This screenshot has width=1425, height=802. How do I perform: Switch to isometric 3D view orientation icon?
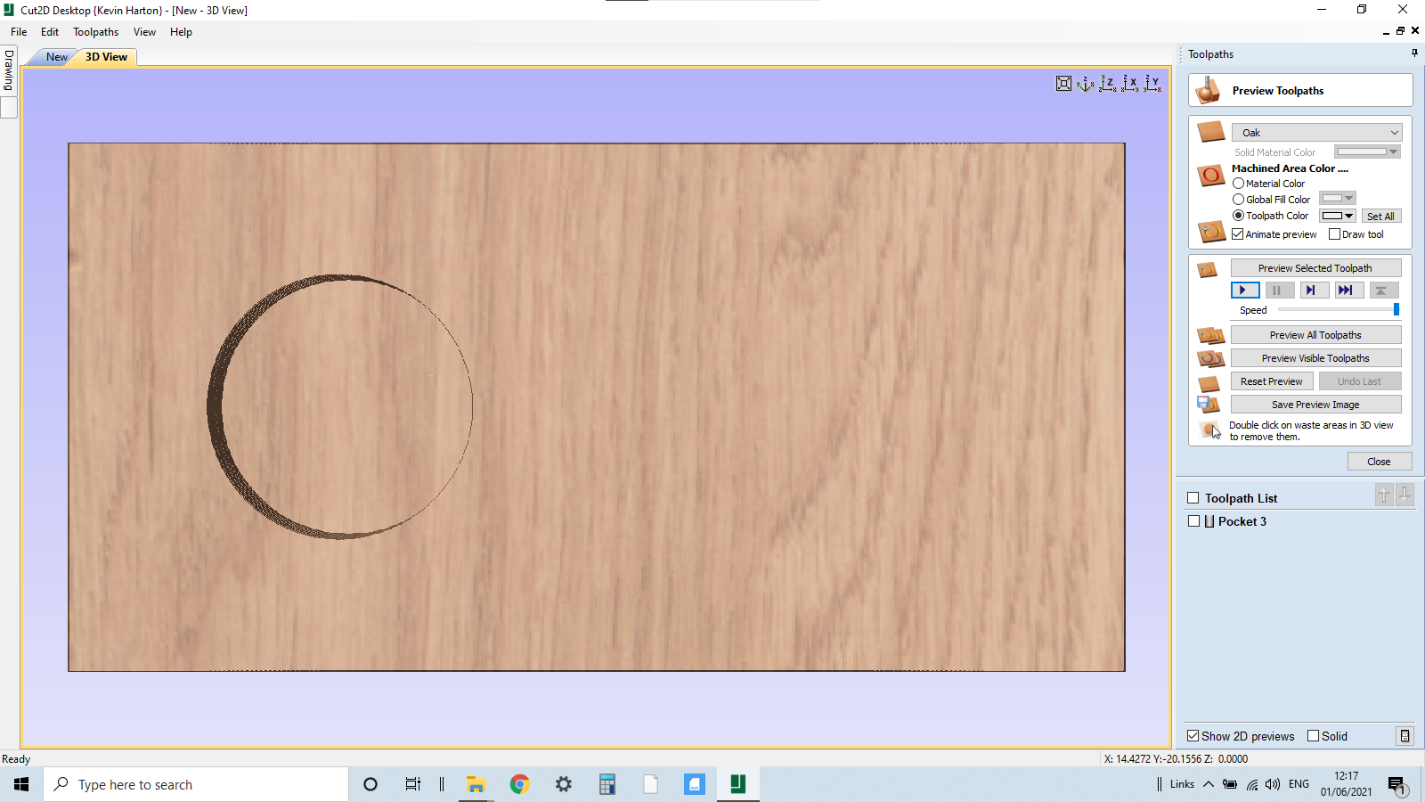pos(1085,84)
